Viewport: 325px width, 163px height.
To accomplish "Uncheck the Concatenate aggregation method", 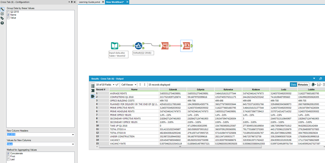I will coord(8,154).
